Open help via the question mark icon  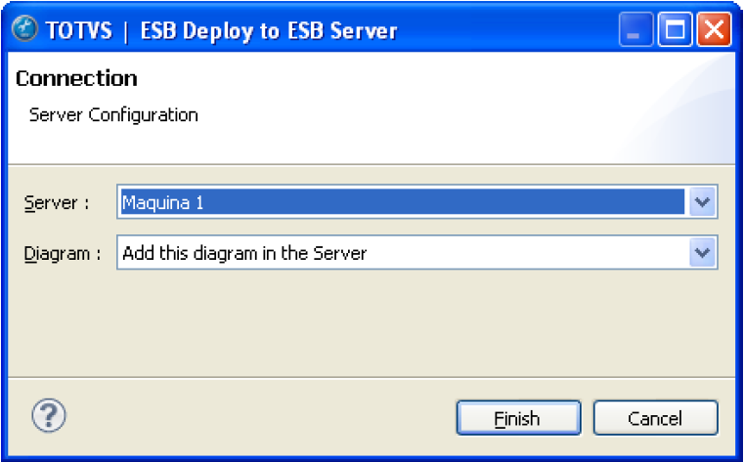point(49,417)
